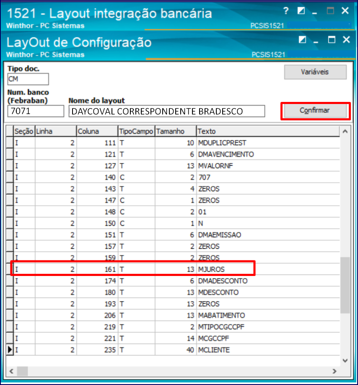The image size is (358, 385).
Task: Click the row selector of the MCLIENTE row
Action: [x=10, y=350]
